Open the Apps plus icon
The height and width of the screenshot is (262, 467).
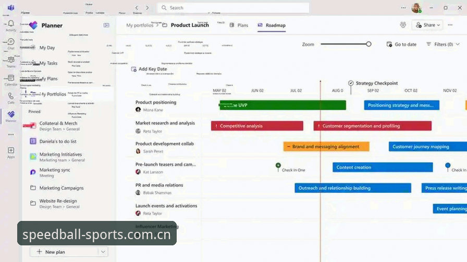click(11, 150)
